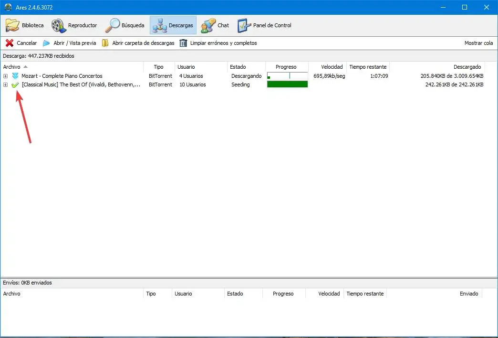The image size is (498, 338).
Task: Click 205.840KB de 3.009.654KB value
Action: tap(452, 76)
